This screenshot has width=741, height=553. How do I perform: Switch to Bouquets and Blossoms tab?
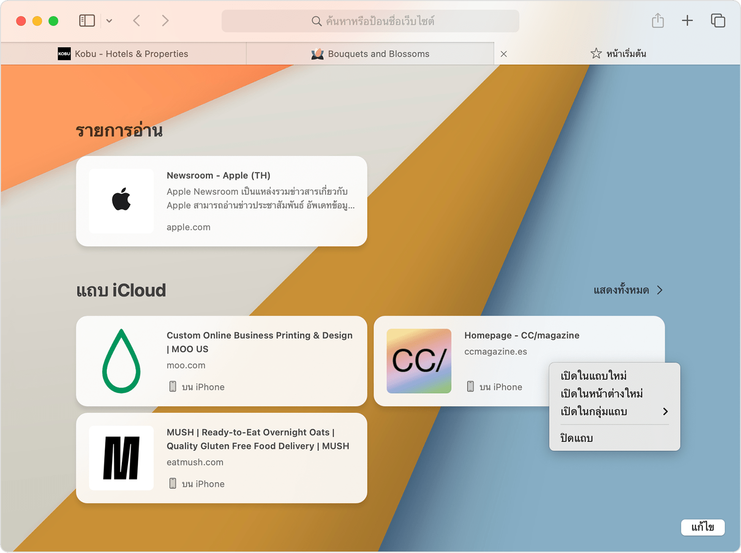(370, 54)
